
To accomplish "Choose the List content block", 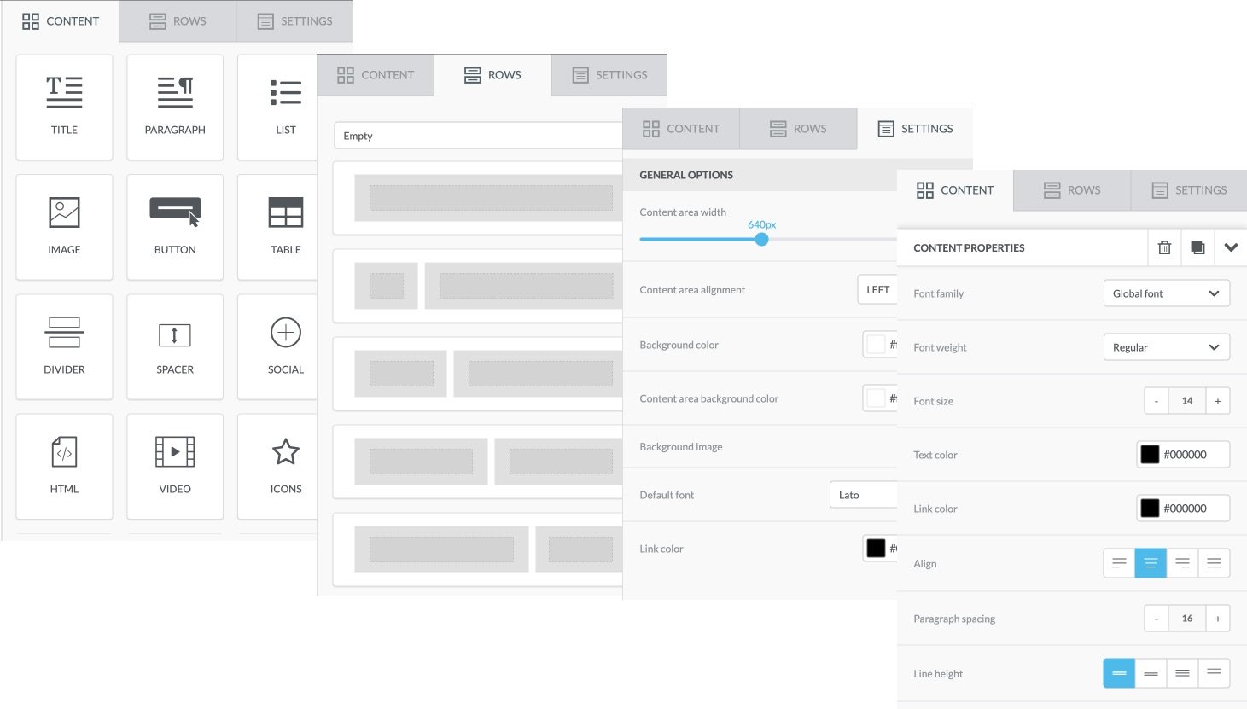I will point(277,107).
